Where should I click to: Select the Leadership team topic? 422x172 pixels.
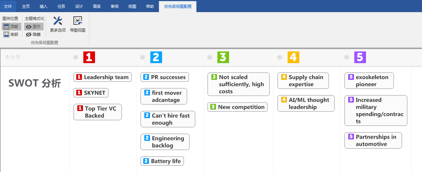(106, 77)
